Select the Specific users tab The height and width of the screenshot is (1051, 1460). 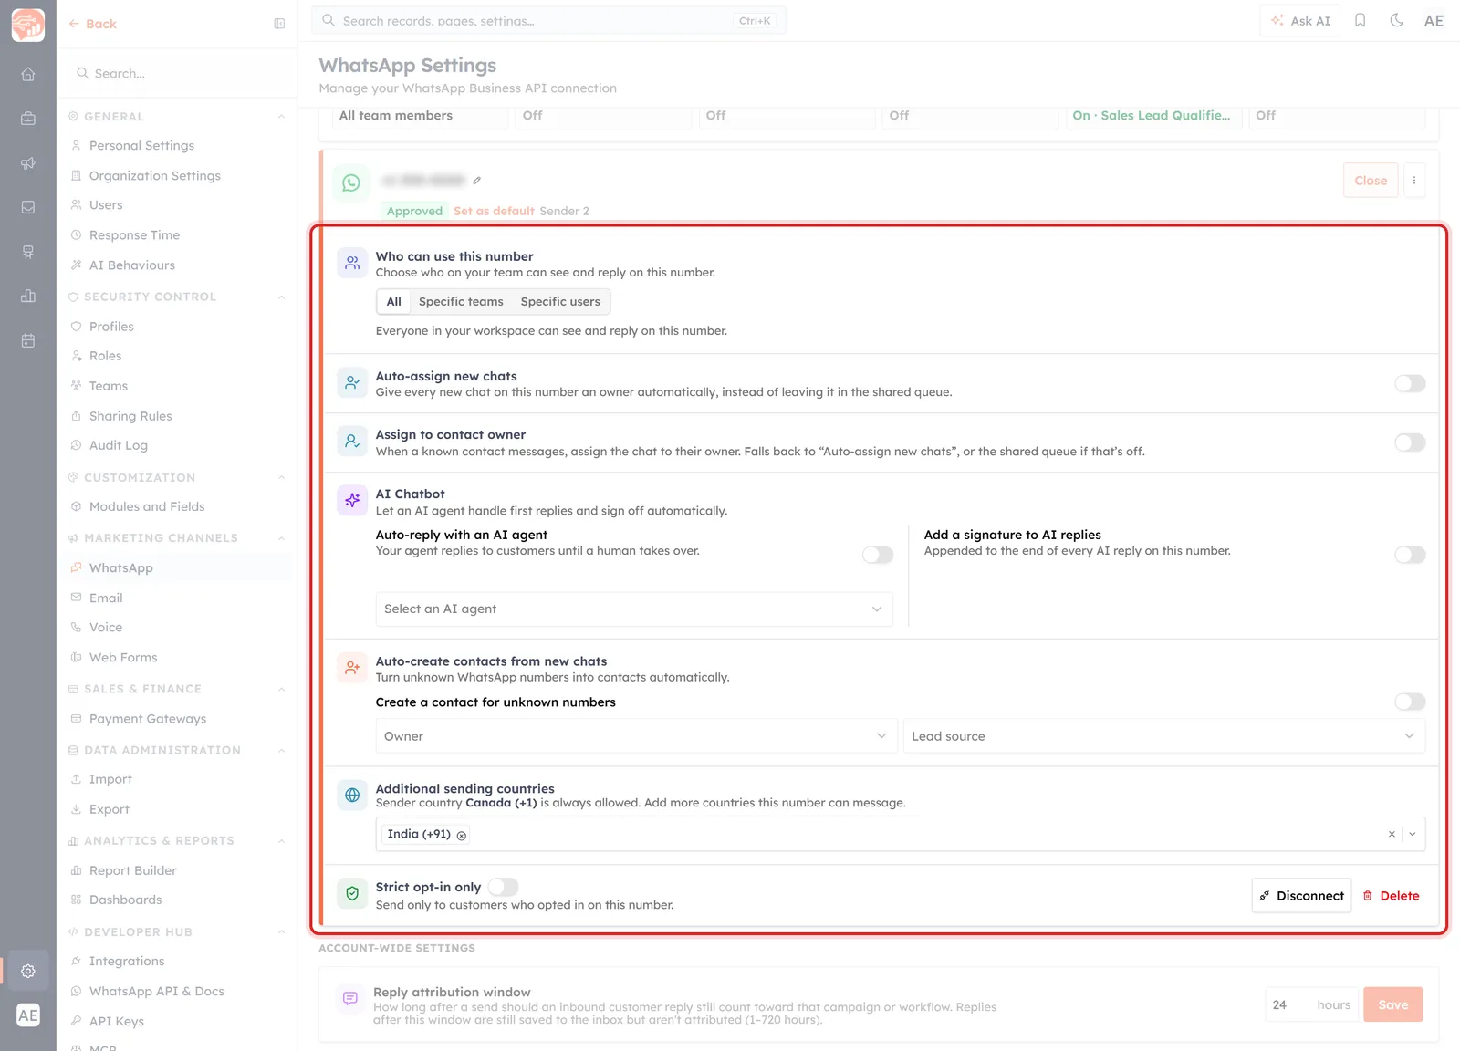point(560,302)
